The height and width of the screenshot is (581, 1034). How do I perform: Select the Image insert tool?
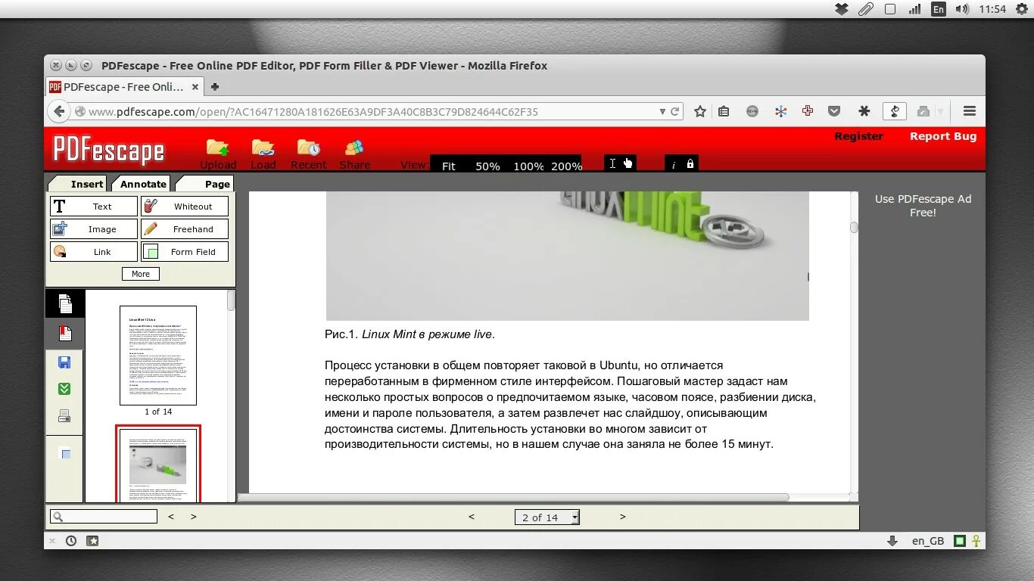click(94, 229)
